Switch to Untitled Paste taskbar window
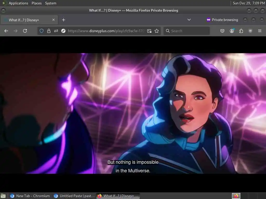The image size is (266, 199). [x=74, y=196]
